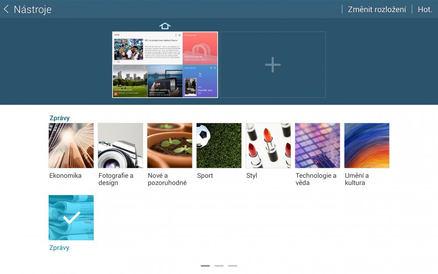Tap the first page indicator dot
438x274 pixels.
[205, 266]
